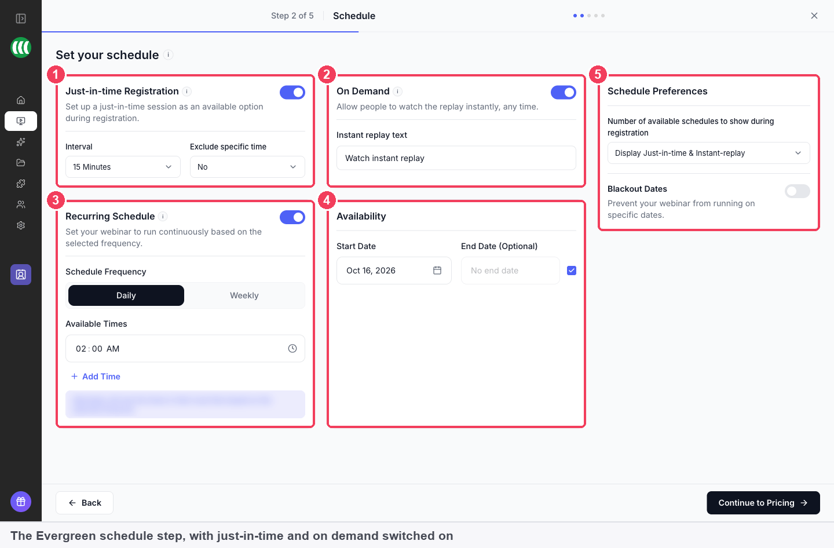Screen dimensions: 834x548
Task: Open the people icon in sidebar
Action: tap(21, 204)
